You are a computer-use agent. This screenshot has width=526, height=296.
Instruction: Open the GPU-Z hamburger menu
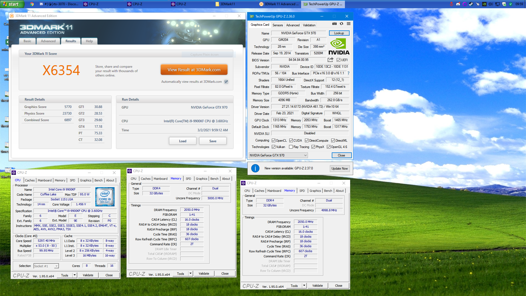[x=348, y=24]
